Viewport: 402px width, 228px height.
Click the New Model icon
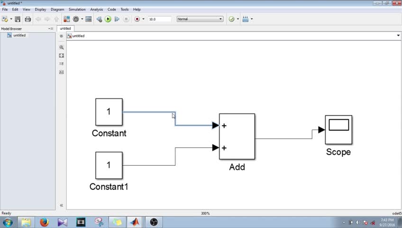pos(5,19)
